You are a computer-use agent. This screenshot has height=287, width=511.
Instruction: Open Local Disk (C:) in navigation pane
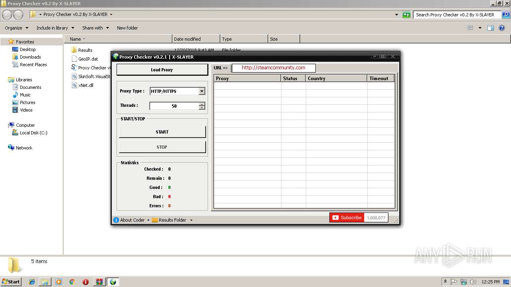point(34,133)
